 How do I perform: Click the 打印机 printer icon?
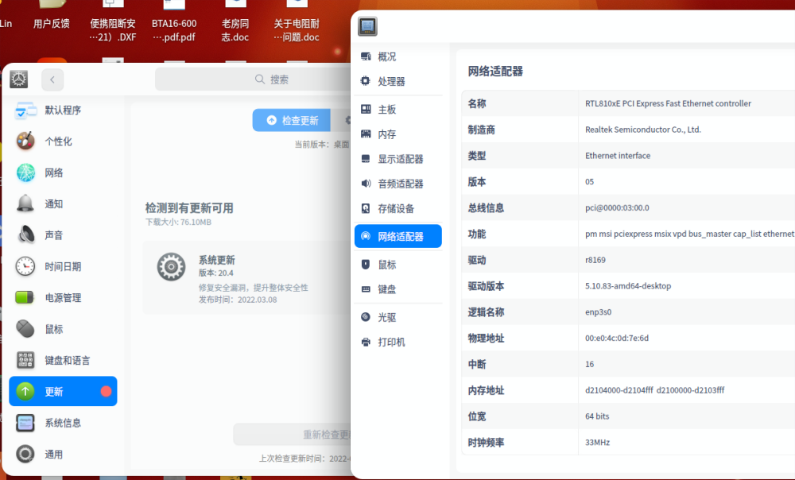[366, 343]
